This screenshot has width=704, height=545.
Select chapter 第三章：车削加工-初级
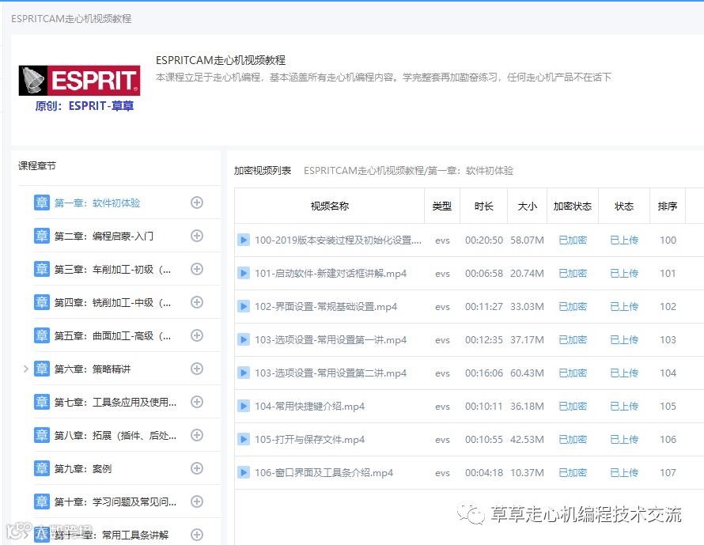tap(112, 270)
